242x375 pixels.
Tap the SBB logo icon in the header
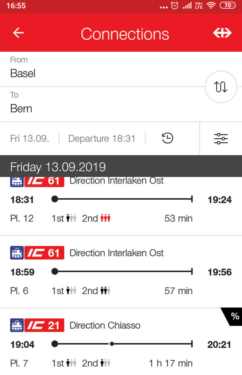click(222, 33)
